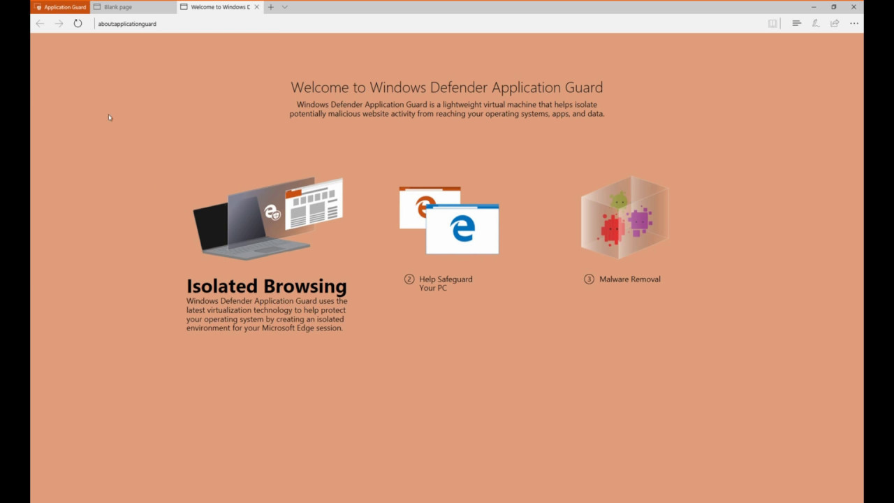Select the Malware Removal step
894x503 pixels.
point(622,279)
